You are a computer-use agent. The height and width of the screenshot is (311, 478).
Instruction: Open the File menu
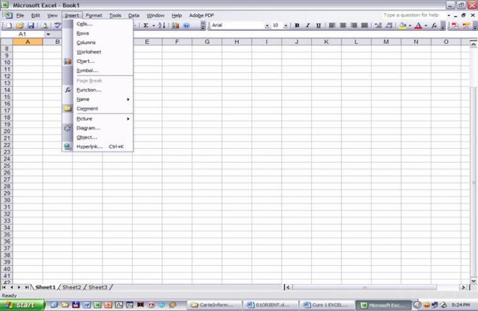click(20, 15)
